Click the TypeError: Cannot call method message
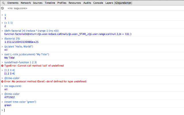 point(34,66)
